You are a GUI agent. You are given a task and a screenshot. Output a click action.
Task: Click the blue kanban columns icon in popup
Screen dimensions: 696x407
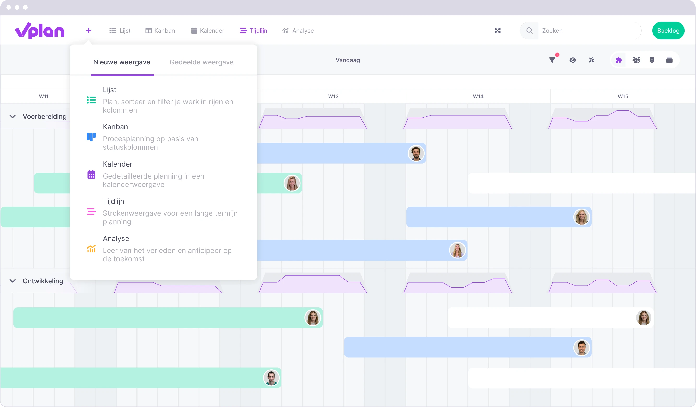[x=91, y=137]
